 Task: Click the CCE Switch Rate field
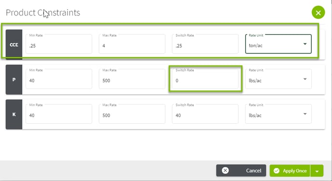point(205,44)
